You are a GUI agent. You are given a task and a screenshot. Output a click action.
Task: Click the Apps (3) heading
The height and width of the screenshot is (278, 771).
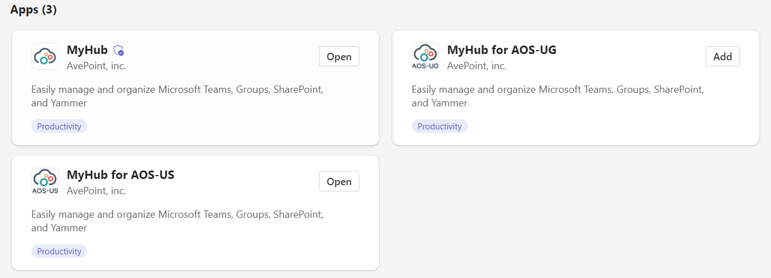click(33, 10)
